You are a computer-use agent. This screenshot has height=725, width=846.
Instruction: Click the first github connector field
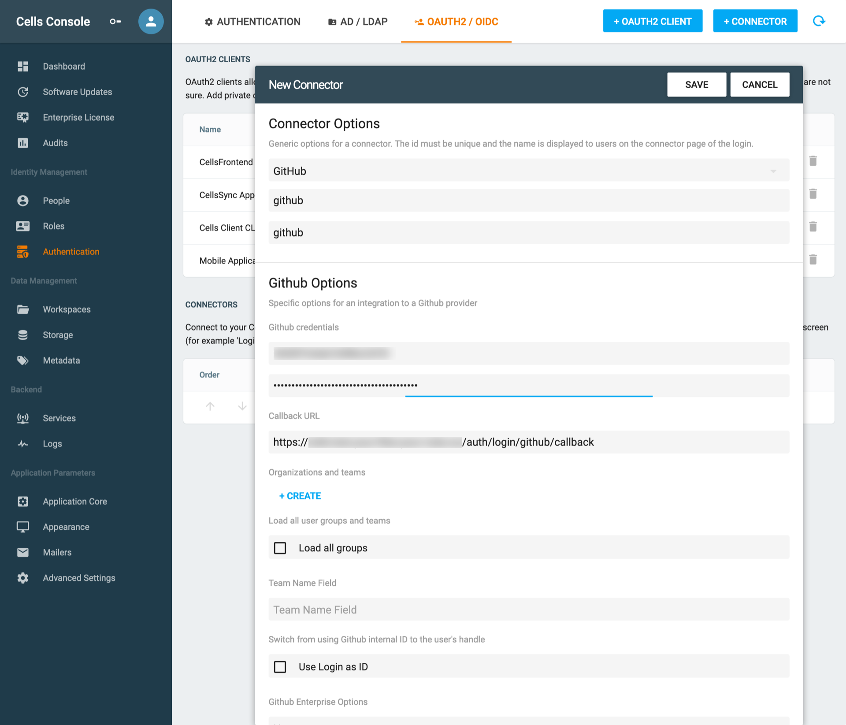[529, 201]
